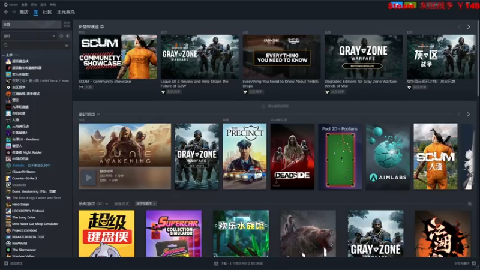Open Everything You Need to Know About Twitch Drops
Screen dimensions: 480x270
(281, 56)
